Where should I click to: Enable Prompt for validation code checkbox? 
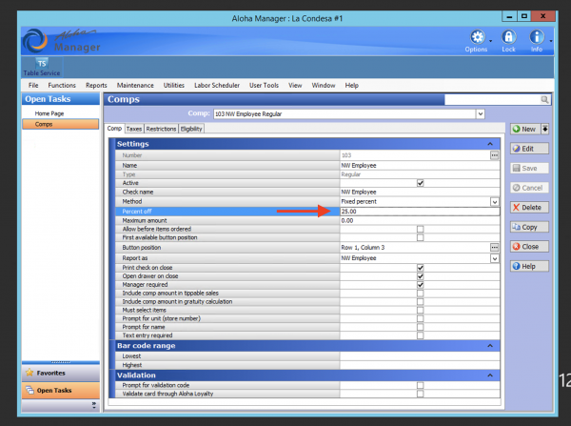tap(421, 385)
